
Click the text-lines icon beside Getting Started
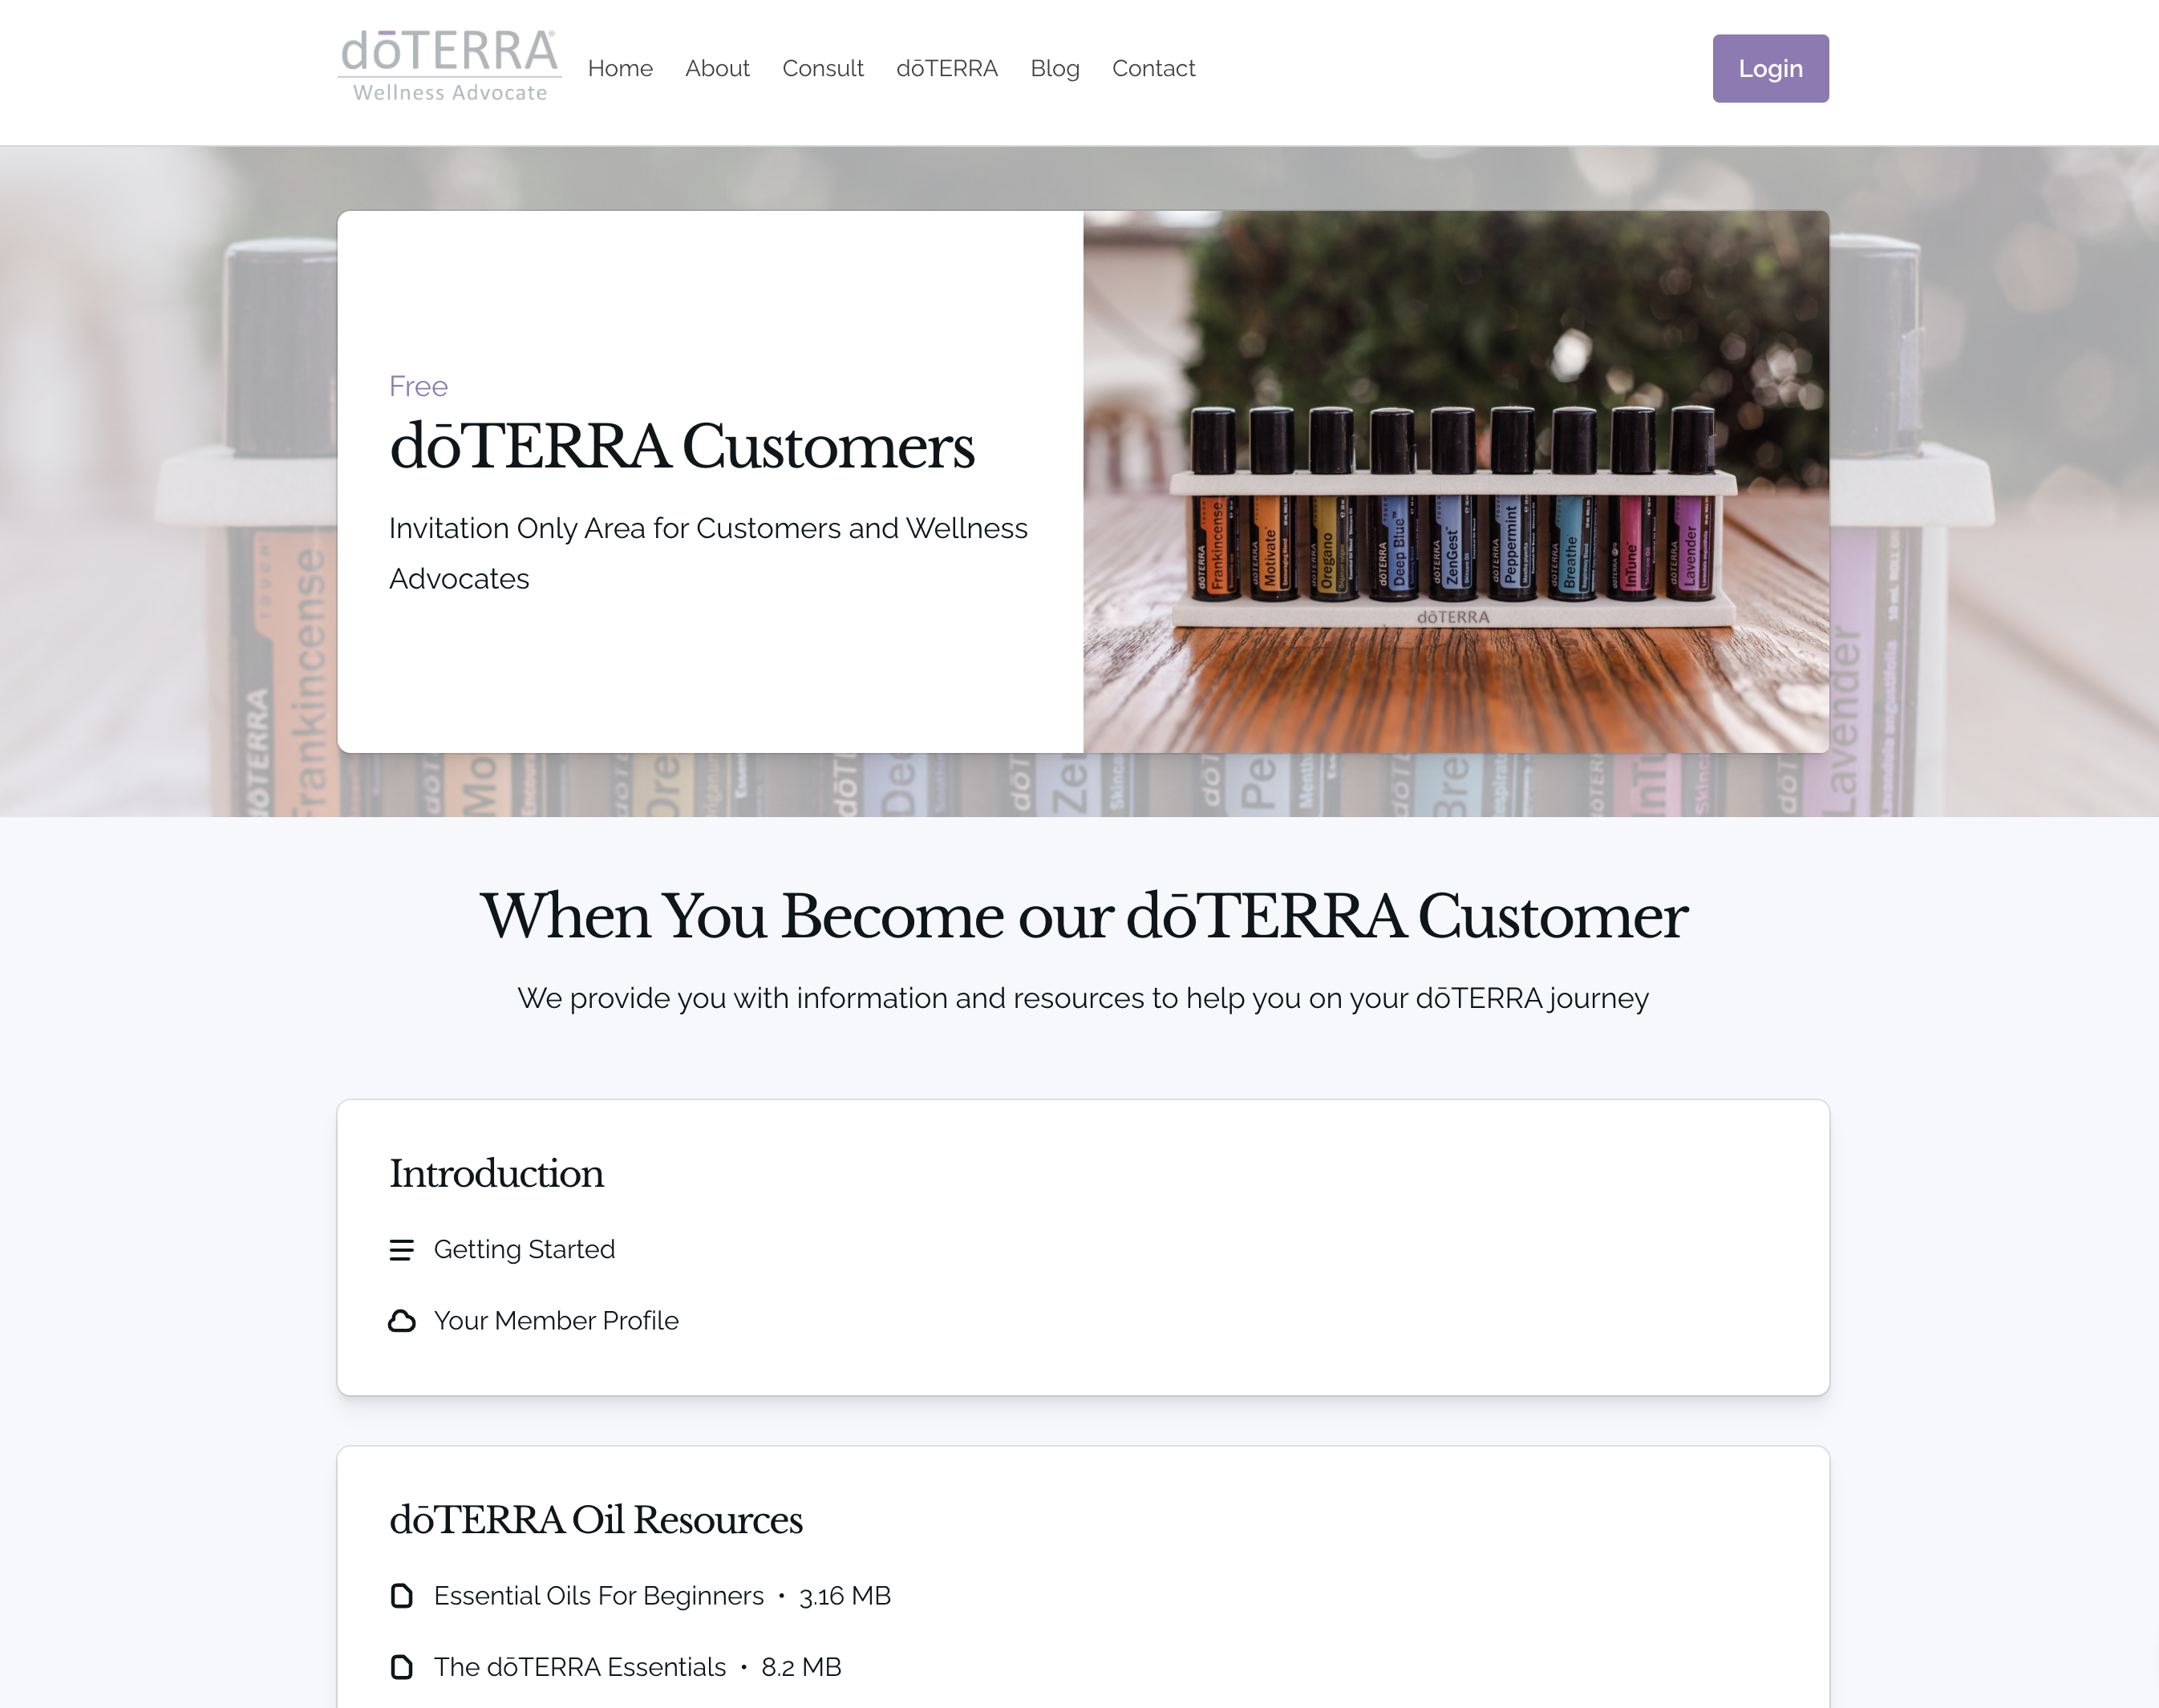tap(401, 1250)
